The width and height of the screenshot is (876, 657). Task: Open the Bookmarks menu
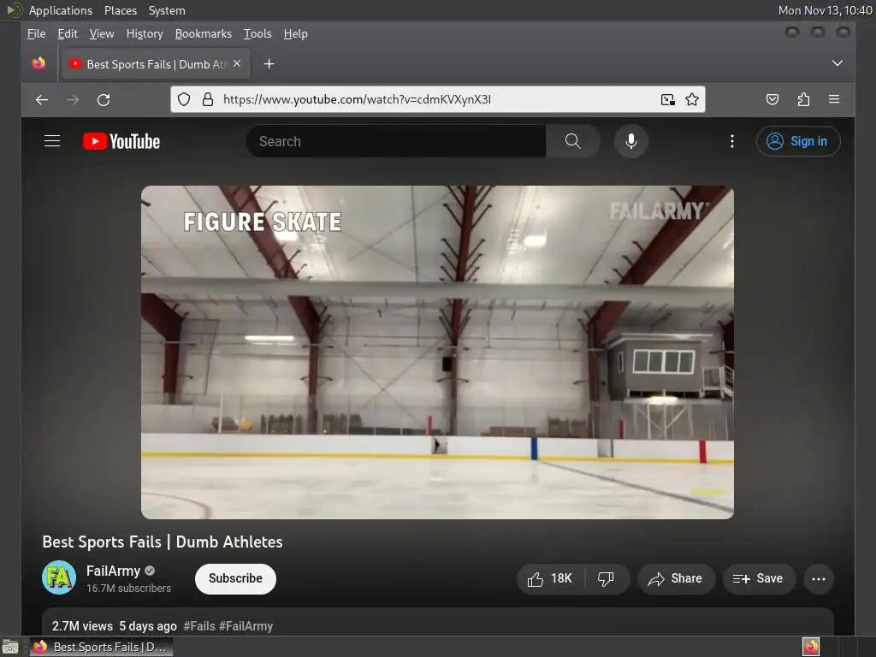[x=204, y=33]
